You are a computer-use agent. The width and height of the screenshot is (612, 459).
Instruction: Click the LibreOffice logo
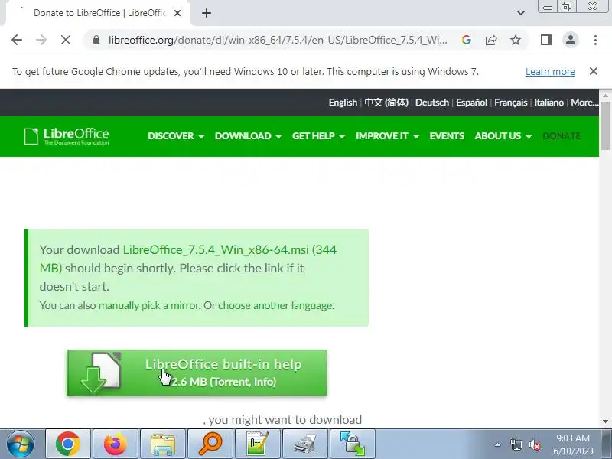(67, 136)
